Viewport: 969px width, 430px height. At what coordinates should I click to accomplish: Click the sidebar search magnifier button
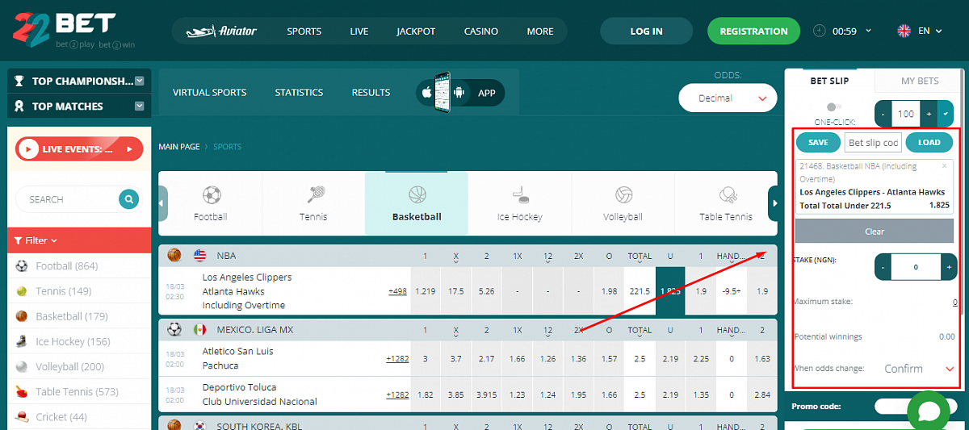point(128,199)
